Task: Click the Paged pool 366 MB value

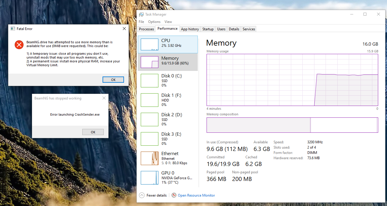Action: coord(216,179)
